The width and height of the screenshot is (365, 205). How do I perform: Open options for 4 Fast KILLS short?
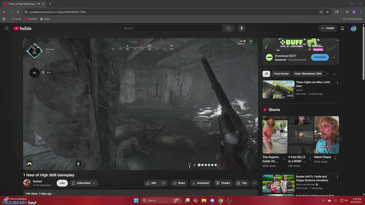(309, 159)
